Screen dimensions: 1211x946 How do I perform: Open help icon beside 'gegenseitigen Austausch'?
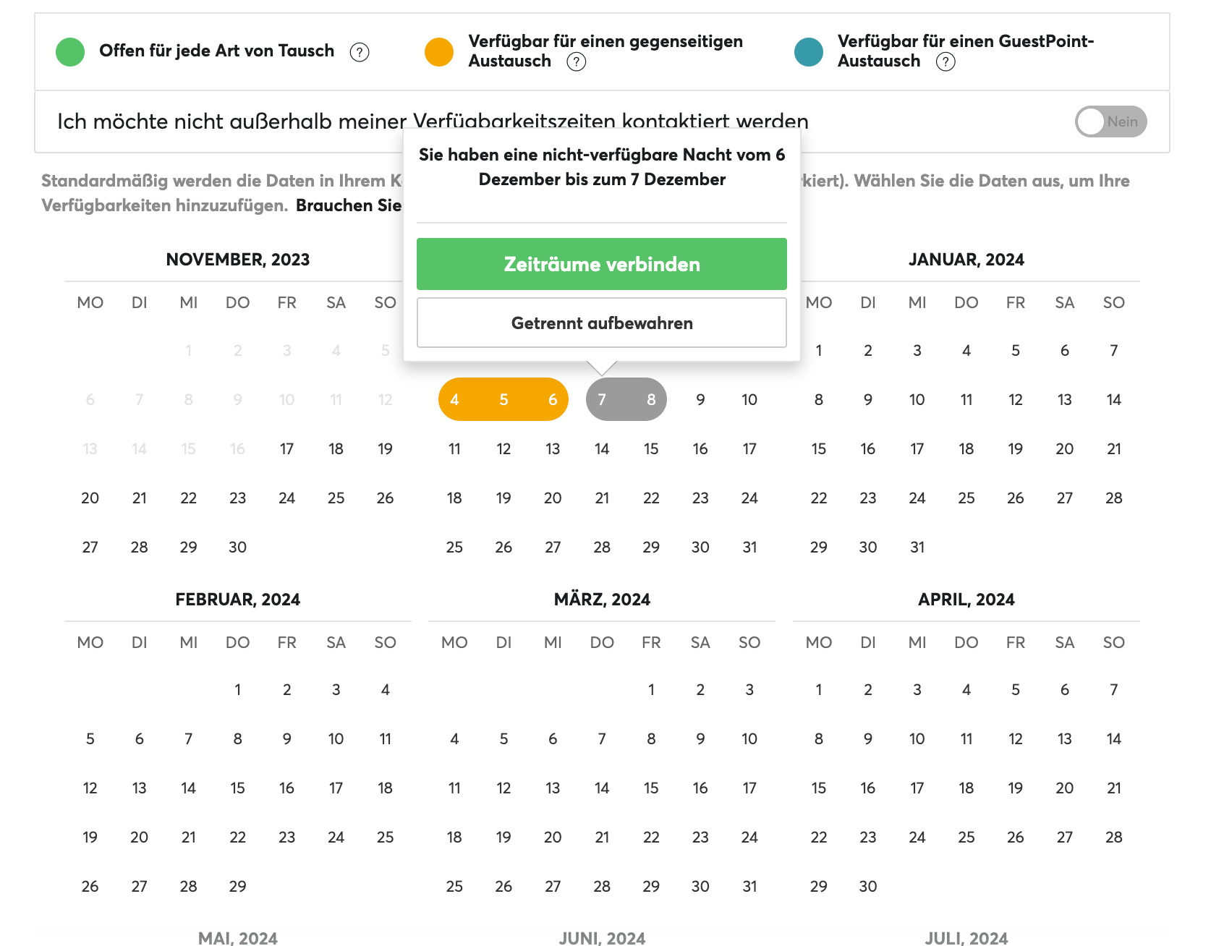coord(577,61)
